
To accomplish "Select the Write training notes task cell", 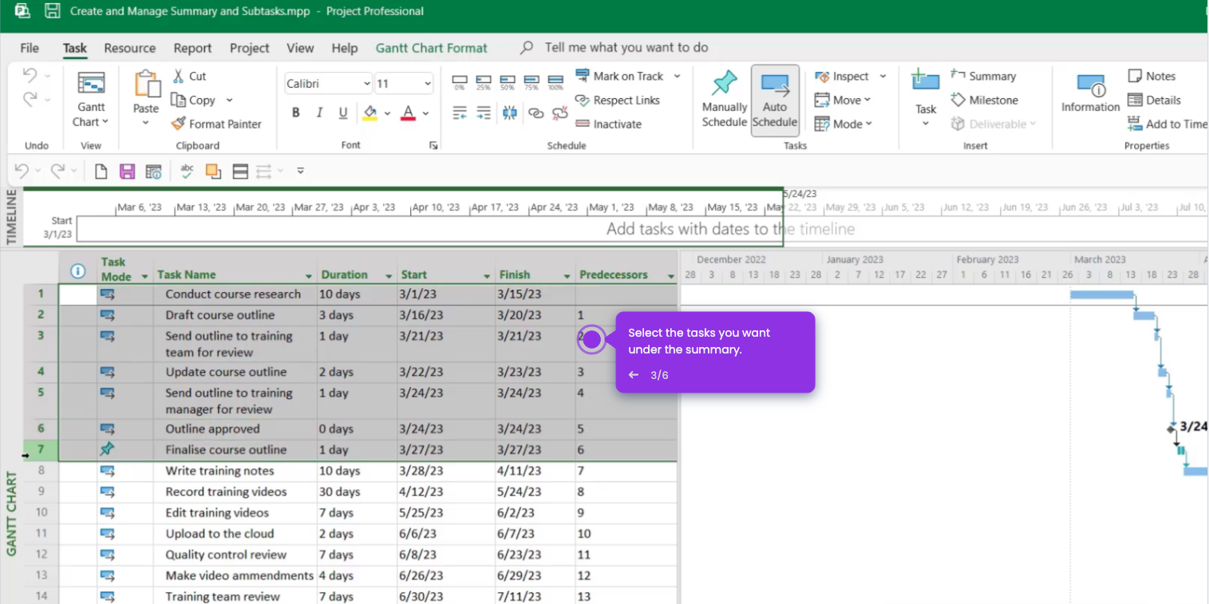I will [219, 471].
